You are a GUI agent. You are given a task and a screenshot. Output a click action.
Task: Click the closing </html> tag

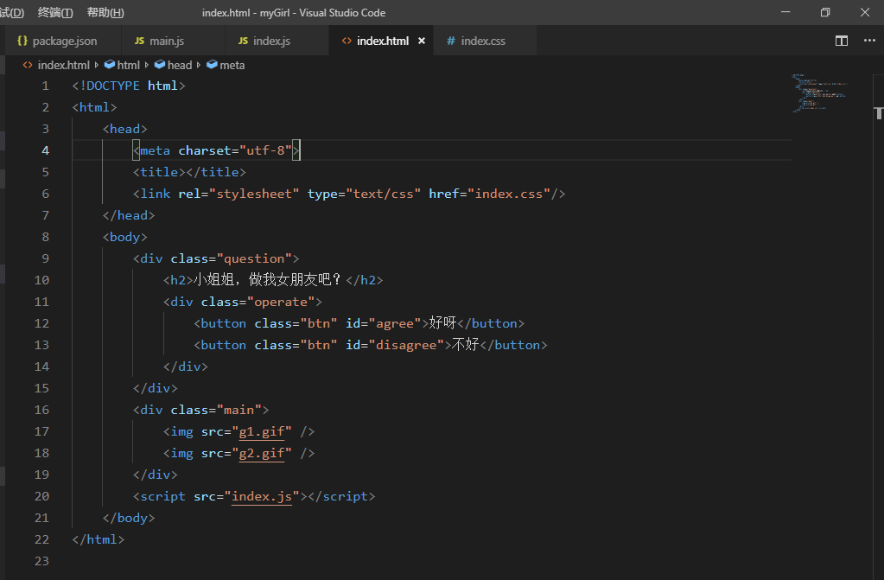pyautogui.click(x=99, y=539)
